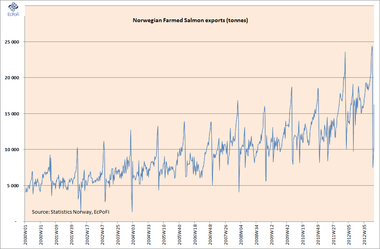Select the 2001W09 x-axis label
This screenshot has width=380, height=249.
point(56,235)
